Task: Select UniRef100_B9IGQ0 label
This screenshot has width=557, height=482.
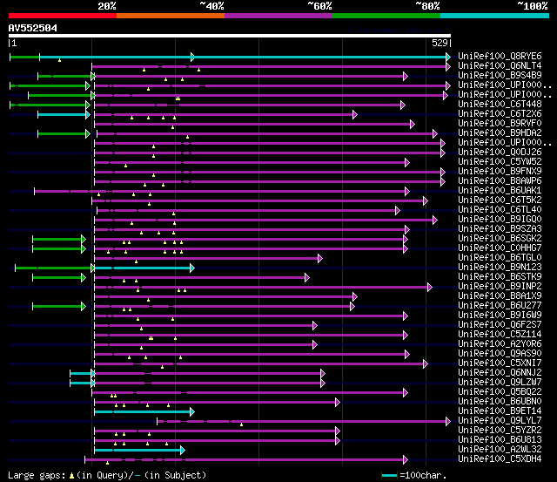Action: pyautogui.click(x=500, y=220)
